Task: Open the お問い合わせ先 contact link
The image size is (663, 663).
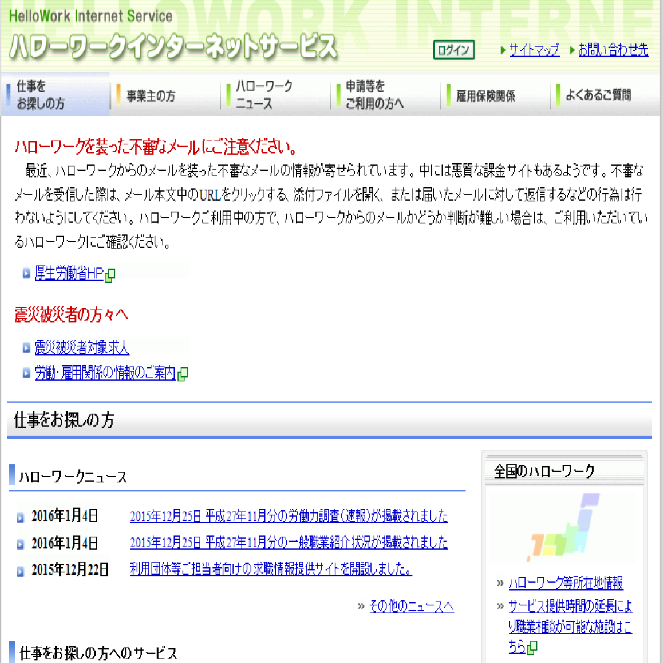Action: pos(613,50)
